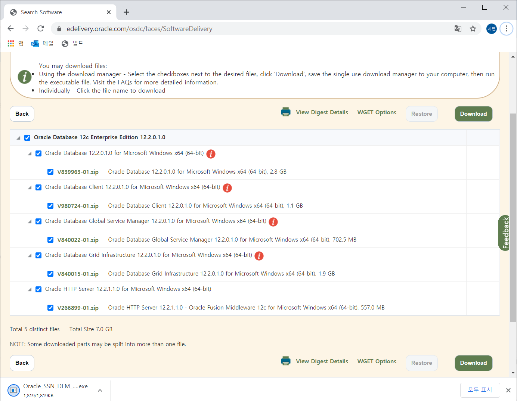Toggle the V839963-01.zip checkbox
Image resolution: width=517 pixels, height=401 pixels.
(x=50, y=172)
